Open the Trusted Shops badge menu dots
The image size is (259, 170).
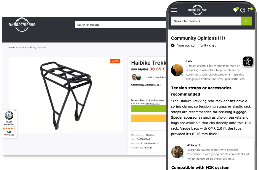[15, 111]
